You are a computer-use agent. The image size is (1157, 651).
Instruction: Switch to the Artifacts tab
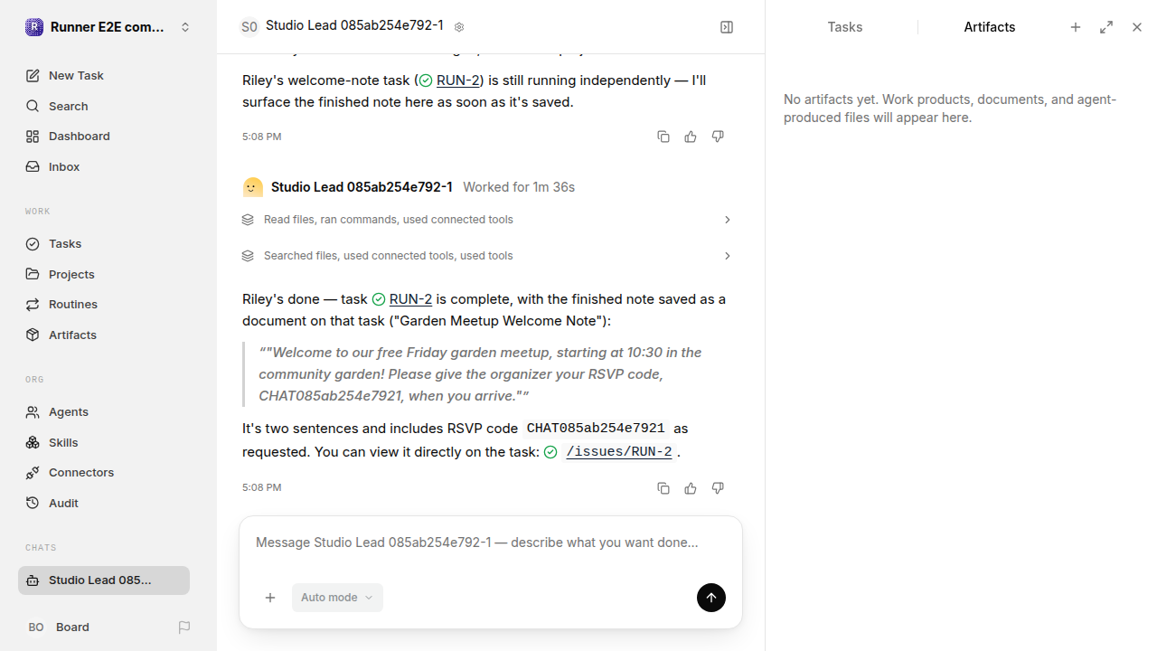[x=990, y=27]
